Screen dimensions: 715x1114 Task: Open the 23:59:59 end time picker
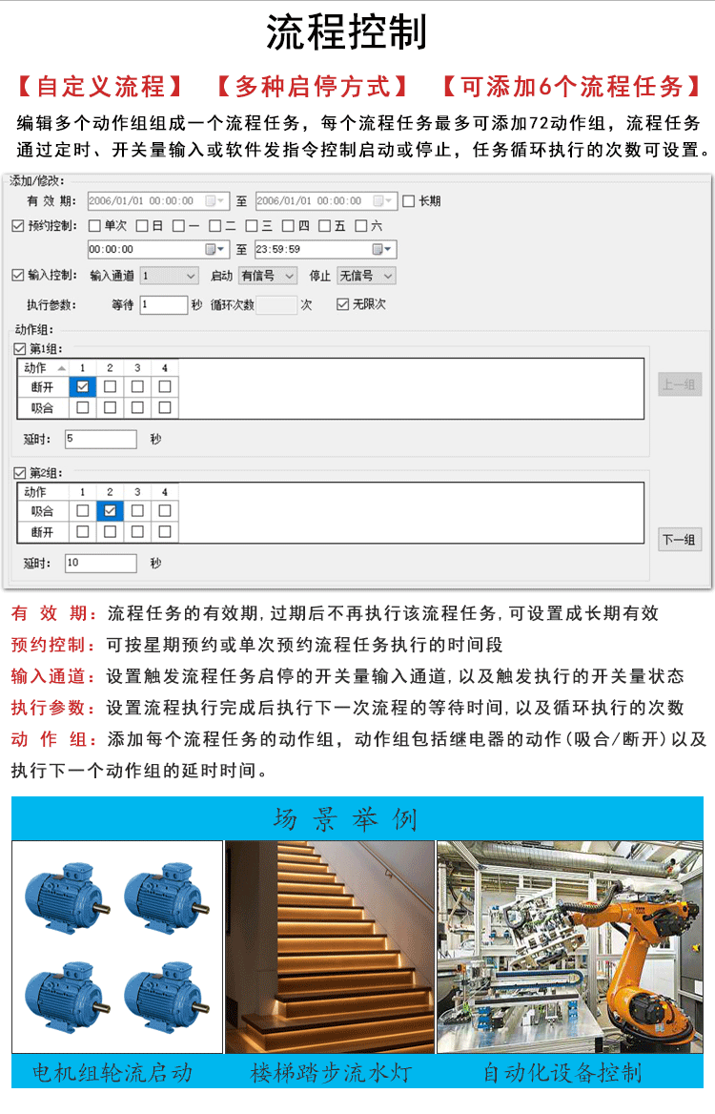382,249
